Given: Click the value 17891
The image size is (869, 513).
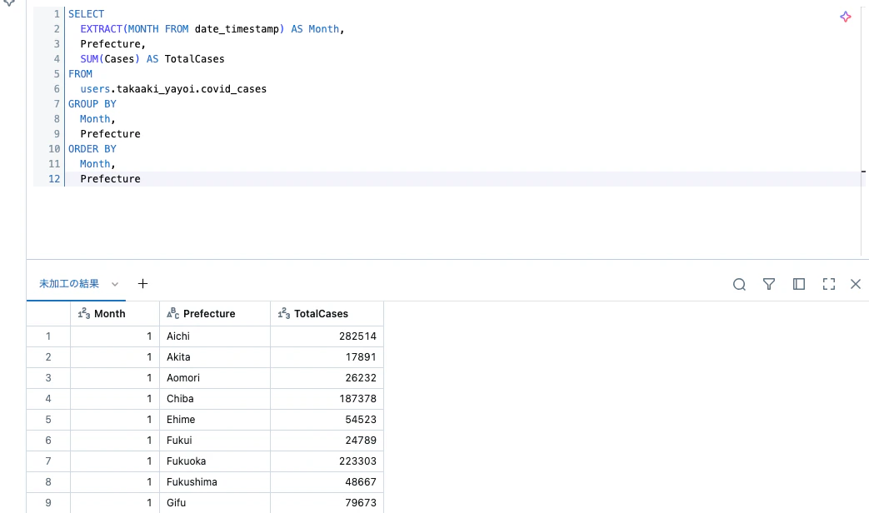Looking at the screenshot, I should (x=361, y=357).
